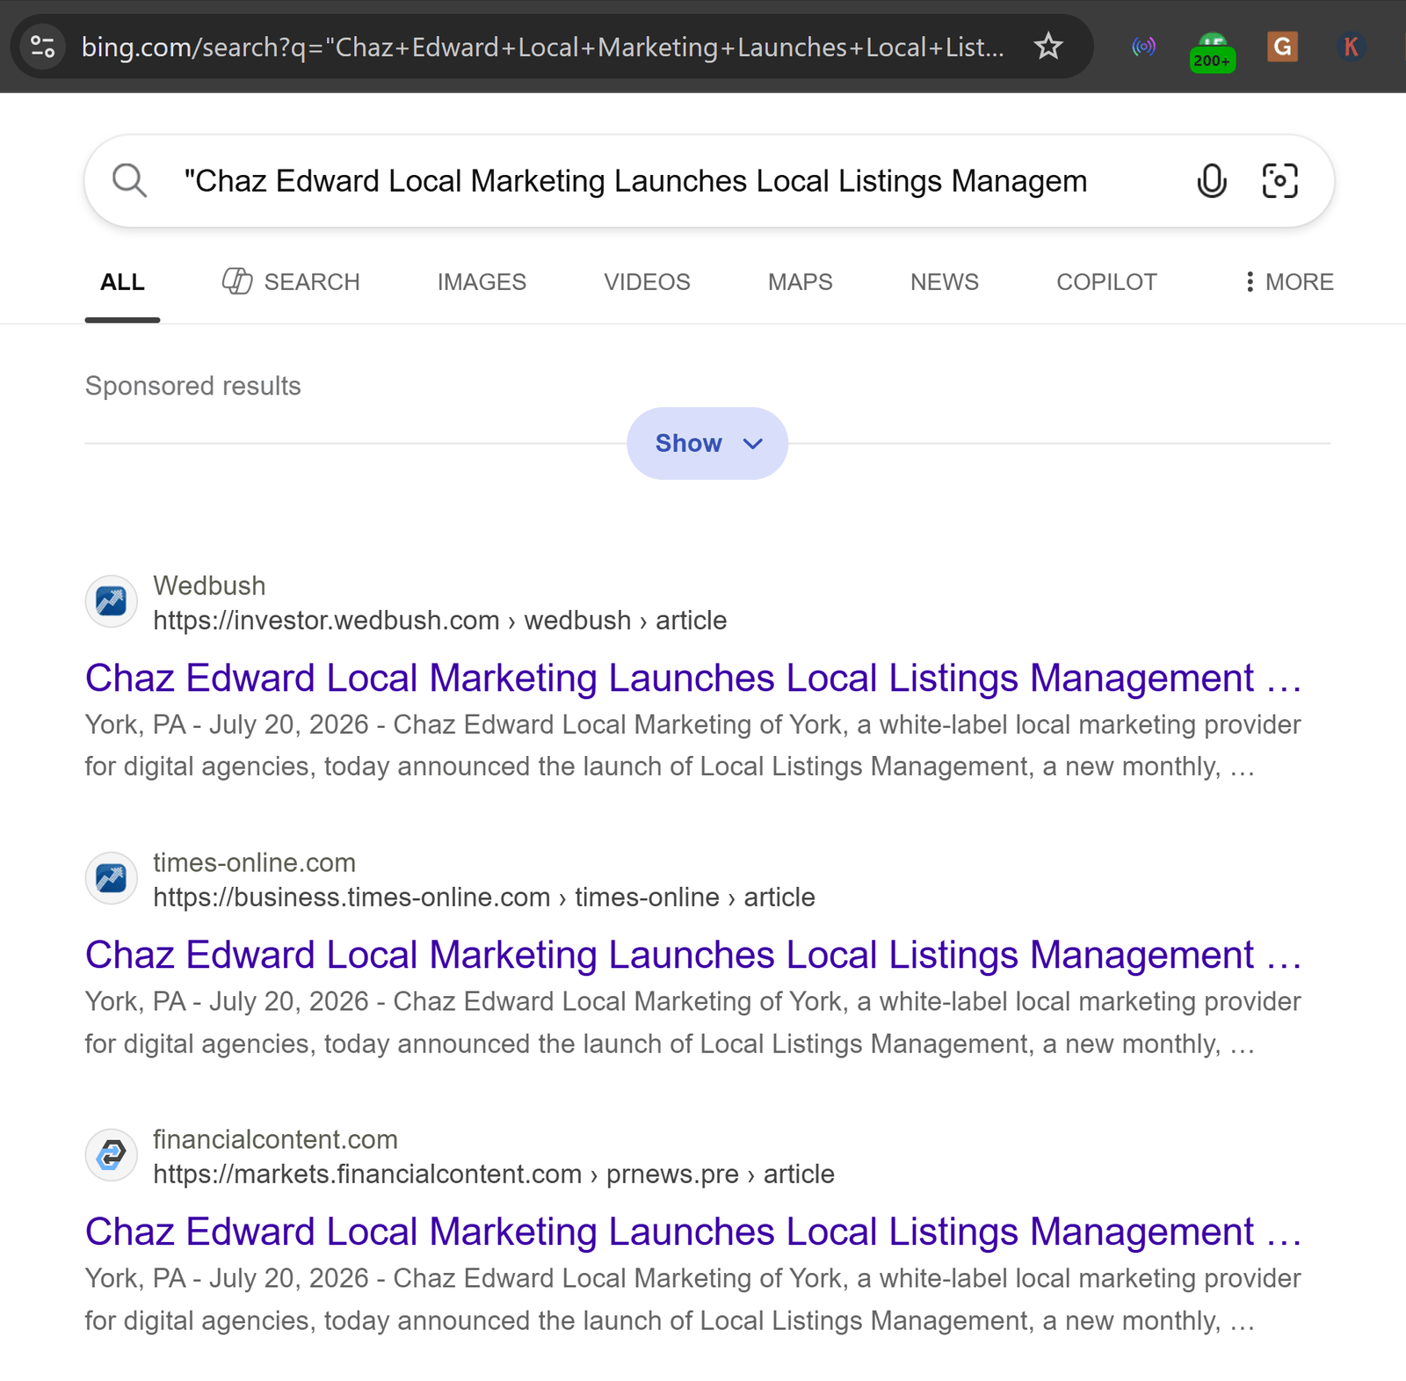Select the ALL results tab
This screenshot has width=1406, height=1381.
122,282
